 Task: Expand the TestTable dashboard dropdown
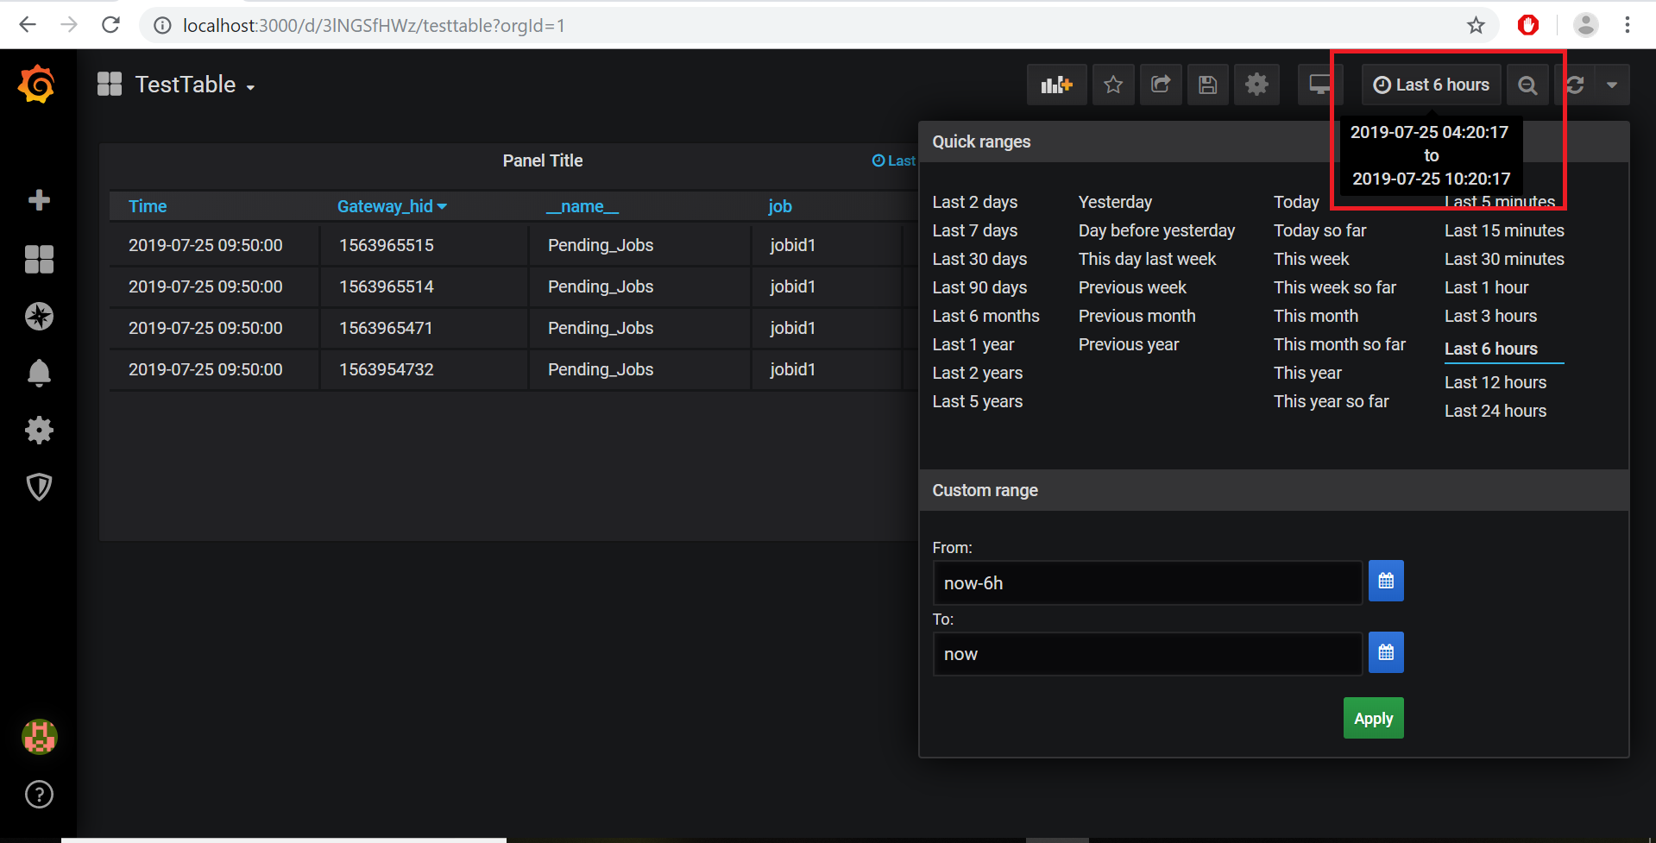(x=251, y=85)
